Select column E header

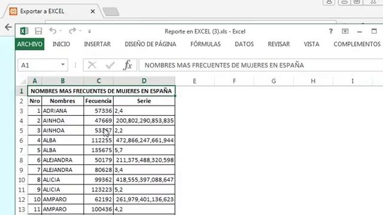coord(194,81)
